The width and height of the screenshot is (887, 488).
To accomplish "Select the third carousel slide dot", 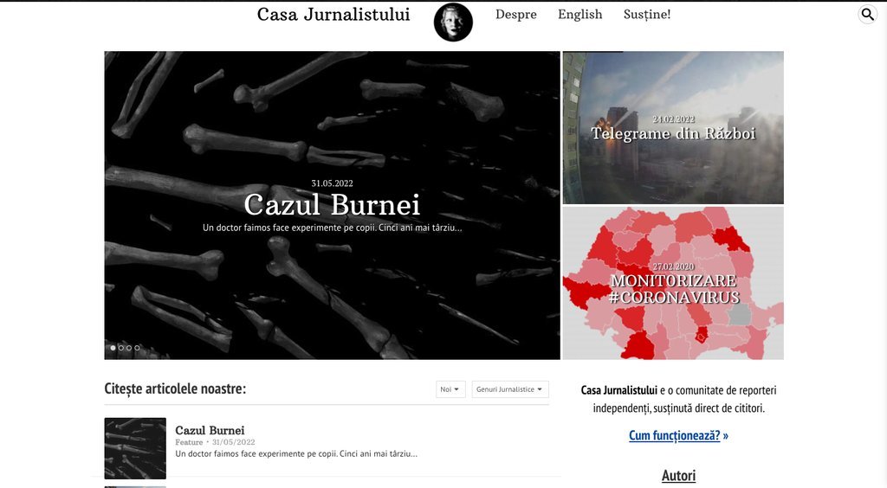I will pyautogui.click(x=128, y=348).
